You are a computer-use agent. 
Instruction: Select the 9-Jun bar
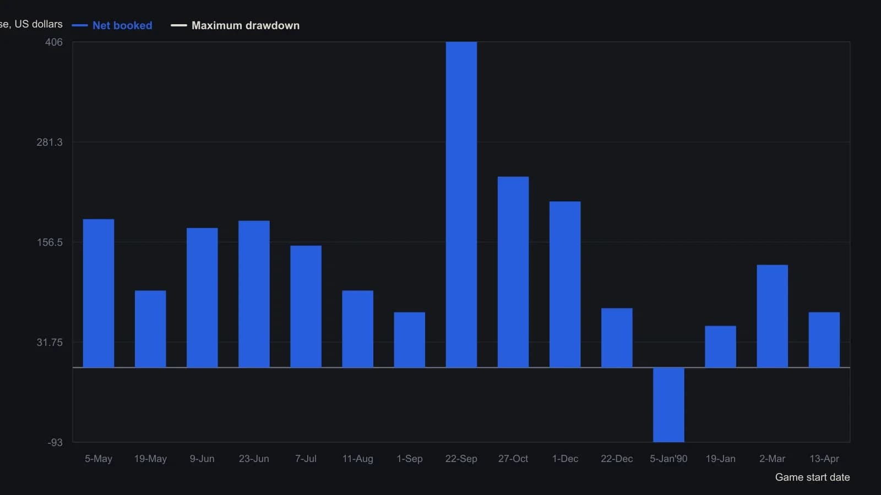click(202, 298)
